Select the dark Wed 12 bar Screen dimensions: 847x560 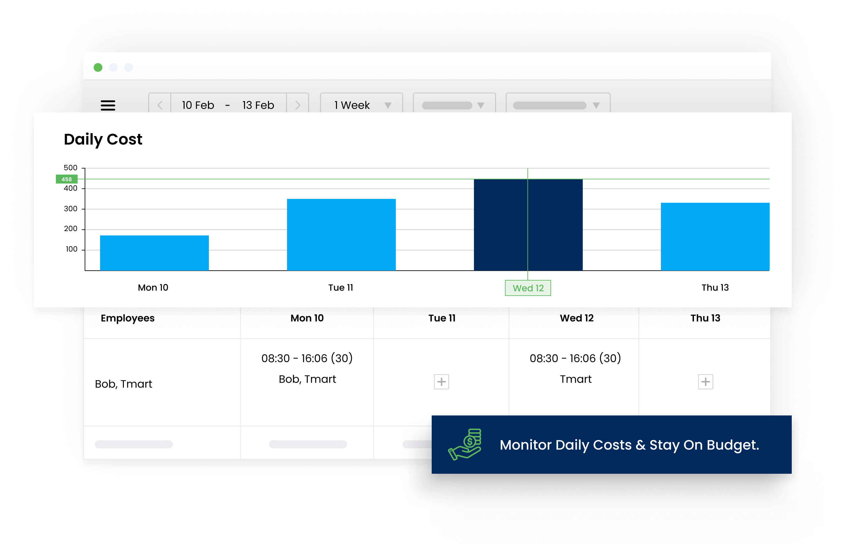(x=528, y=225)
